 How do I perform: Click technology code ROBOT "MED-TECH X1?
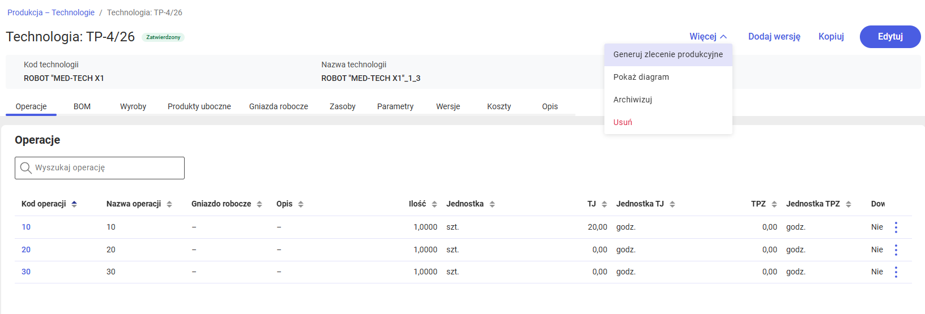(x=64, y=78)
